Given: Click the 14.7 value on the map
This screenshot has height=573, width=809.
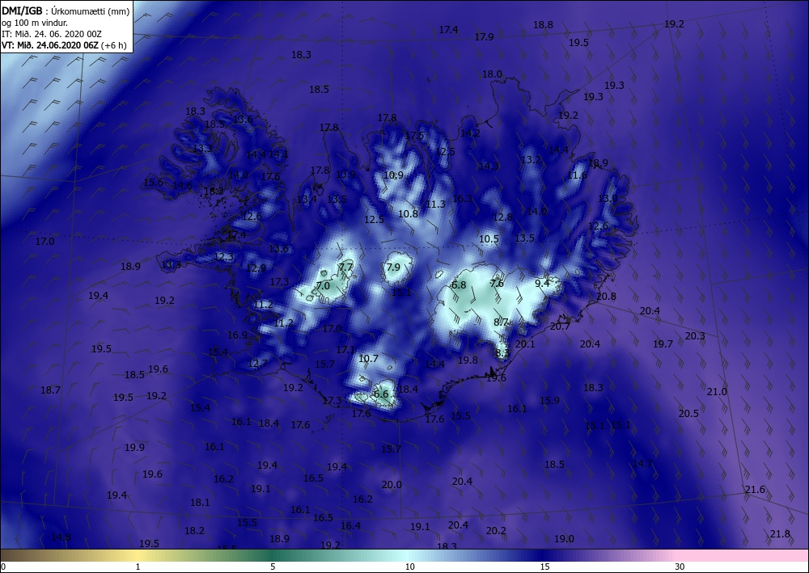Looking at the screenshot, I should 642,464.
